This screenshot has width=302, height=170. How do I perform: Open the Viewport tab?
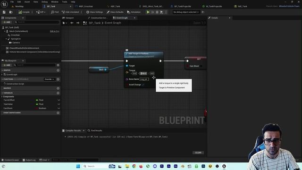coord(69,18)
